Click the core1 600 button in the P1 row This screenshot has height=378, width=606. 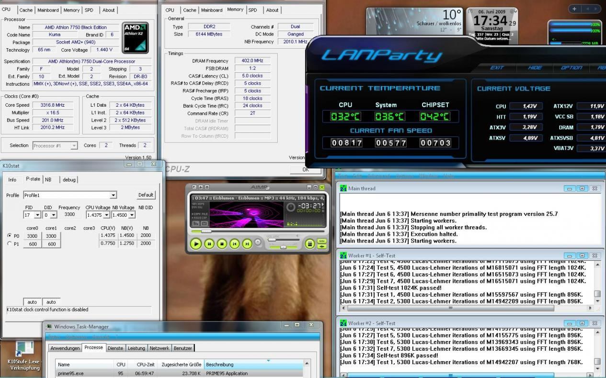point(51,244)
